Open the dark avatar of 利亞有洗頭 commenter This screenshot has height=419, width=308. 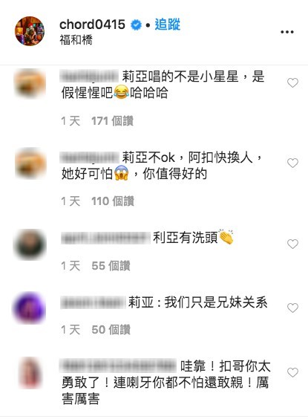coord(30,244)
